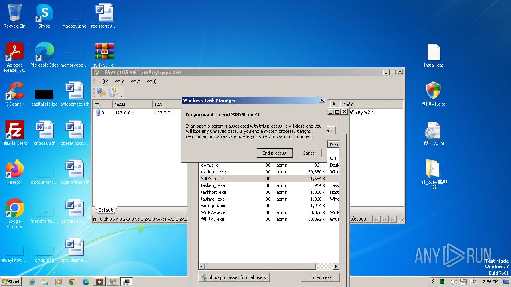511x287 pixels.
Task: Select the registerres Word document icon
Action: [104, 16]
